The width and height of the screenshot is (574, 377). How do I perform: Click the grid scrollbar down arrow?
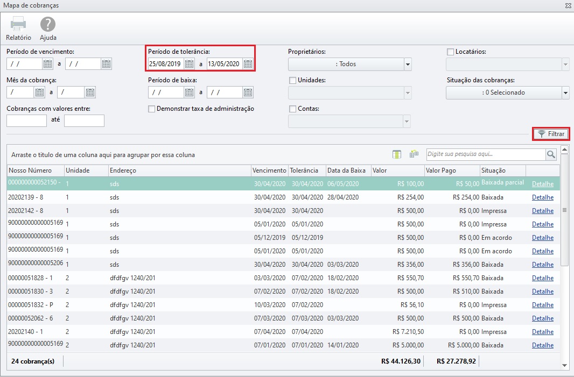(x=564, y=365)
